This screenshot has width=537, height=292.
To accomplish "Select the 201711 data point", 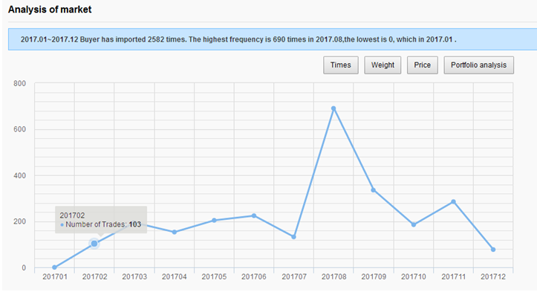I will (x=453, y=202).
